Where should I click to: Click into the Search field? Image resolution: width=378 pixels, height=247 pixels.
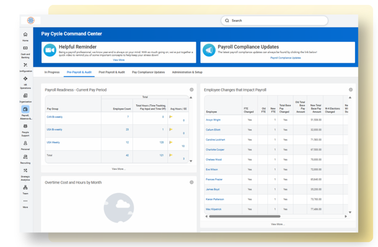click(275, 20)
